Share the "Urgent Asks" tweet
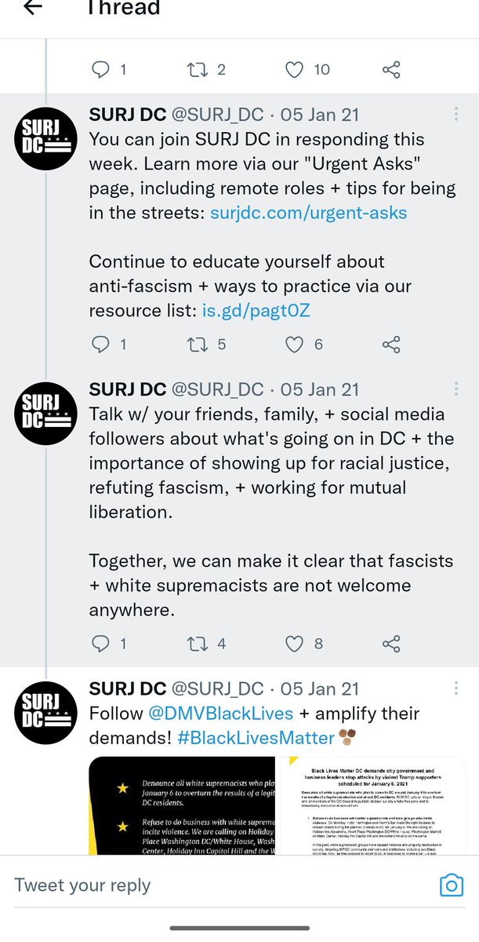The height and width of the screenshot is (942, 479). click(x=391, y=344)
